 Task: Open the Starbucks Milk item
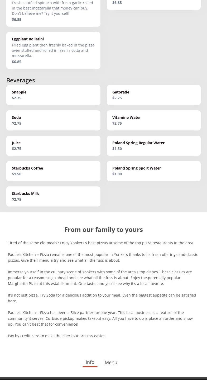(53, 196)
